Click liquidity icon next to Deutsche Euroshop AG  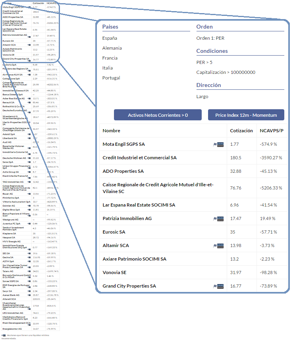[x=29, y=112]
